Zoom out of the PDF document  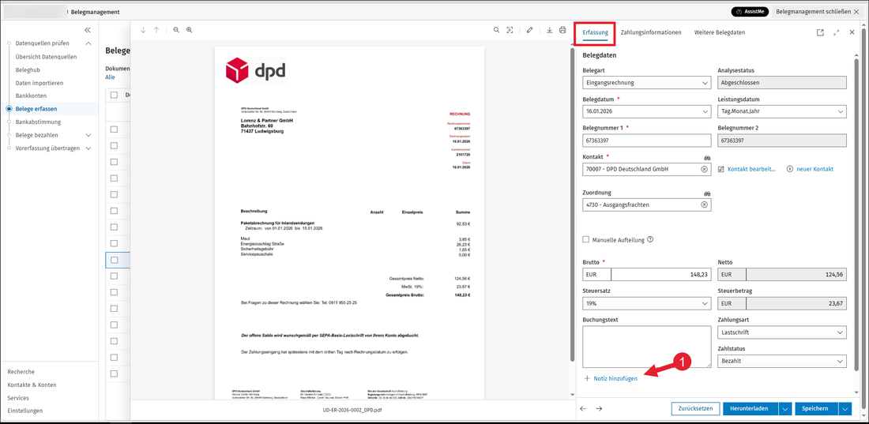[x=176, y=30]
